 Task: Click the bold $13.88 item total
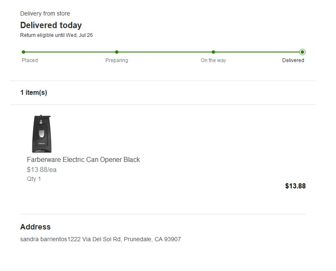[295, 186]
